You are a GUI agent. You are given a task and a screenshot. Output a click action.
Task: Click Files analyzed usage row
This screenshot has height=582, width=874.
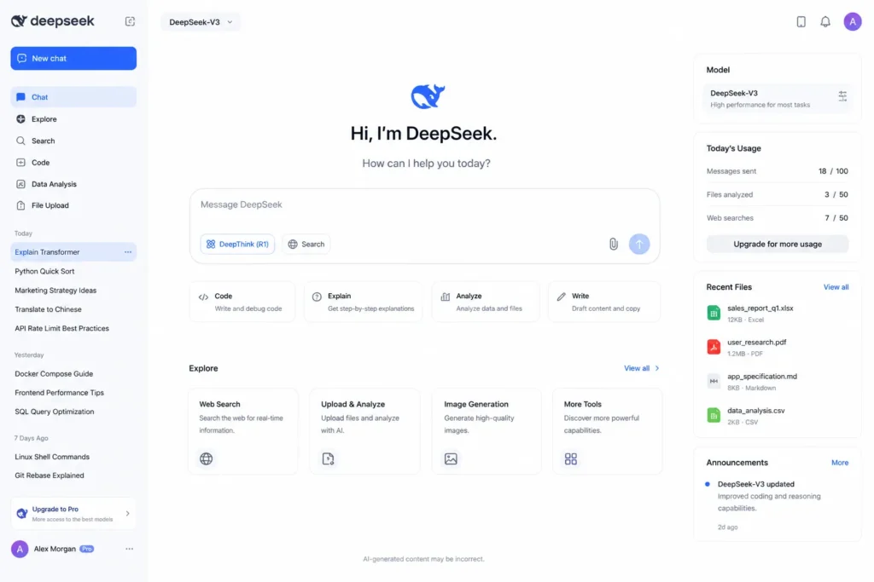(x=777, y=195)
